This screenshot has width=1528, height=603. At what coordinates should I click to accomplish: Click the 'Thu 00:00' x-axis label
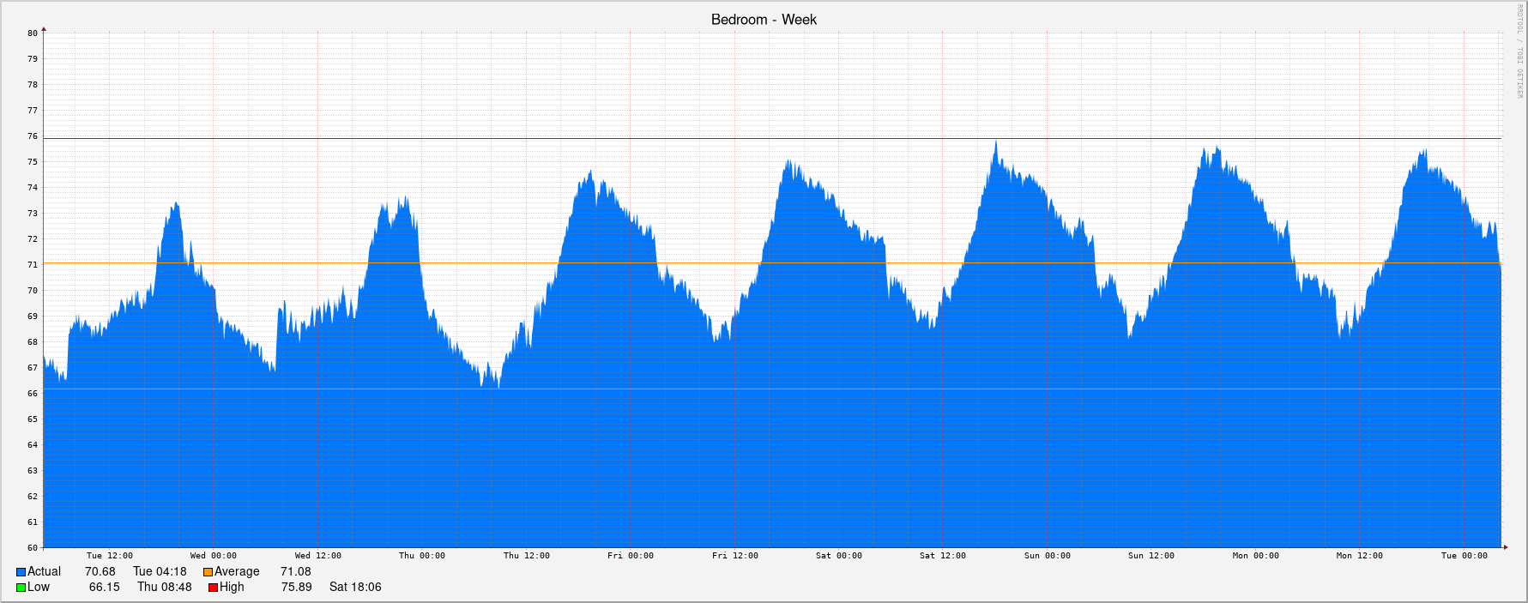[422, 556]
